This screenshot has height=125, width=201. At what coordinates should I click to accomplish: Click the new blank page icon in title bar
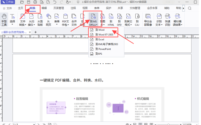(x=48, y=2)
